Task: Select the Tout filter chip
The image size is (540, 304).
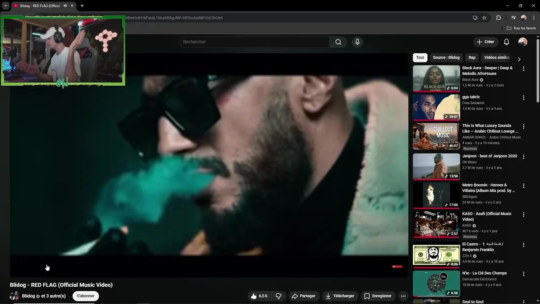Action: pyautogui.click(x=420, y=57)
